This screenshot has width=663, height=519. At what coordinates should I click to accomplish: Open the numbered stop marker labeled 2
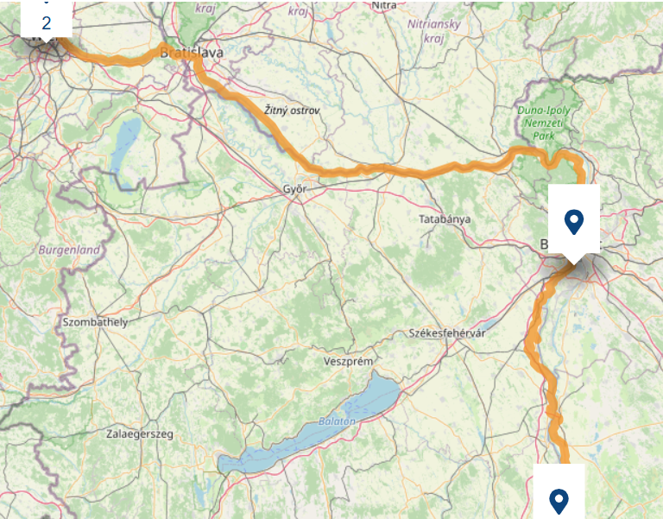[x=47, y=20]
